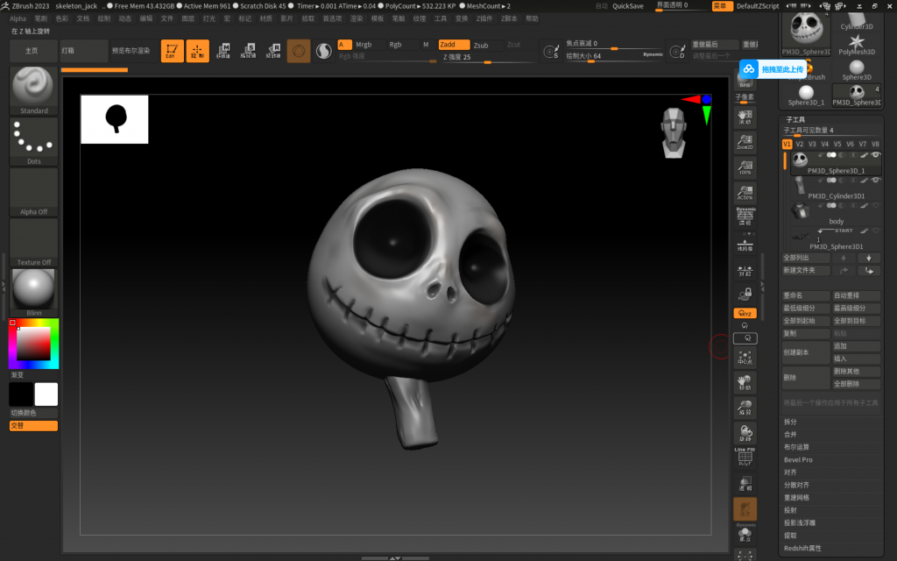Activate the Draw mode button beside Edit
This screenshot has height=561, width=897.
(x=197, y=50)
